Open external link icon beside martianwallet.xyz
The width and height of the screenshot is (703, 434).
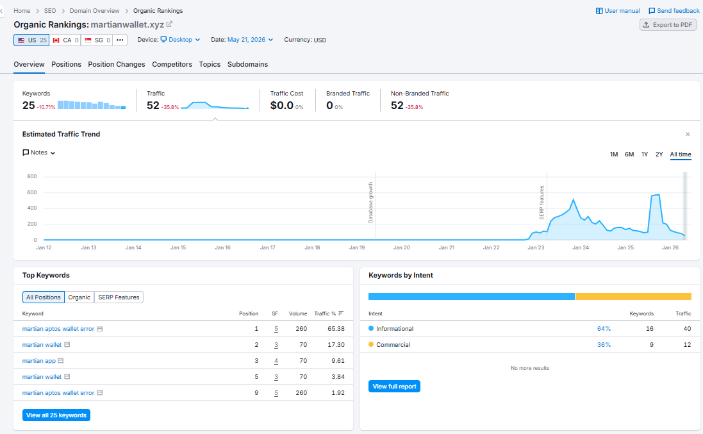169,24
